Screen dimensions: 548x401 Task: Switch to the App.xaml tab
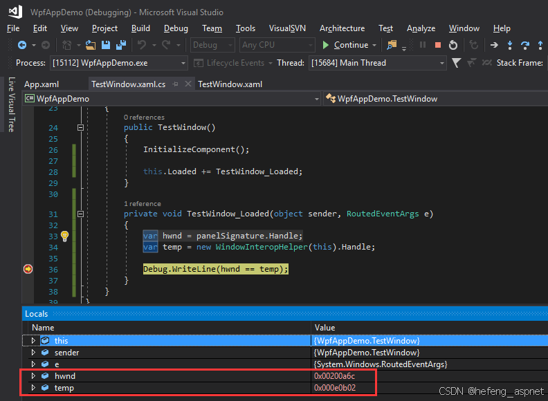(x=42, y=84)
